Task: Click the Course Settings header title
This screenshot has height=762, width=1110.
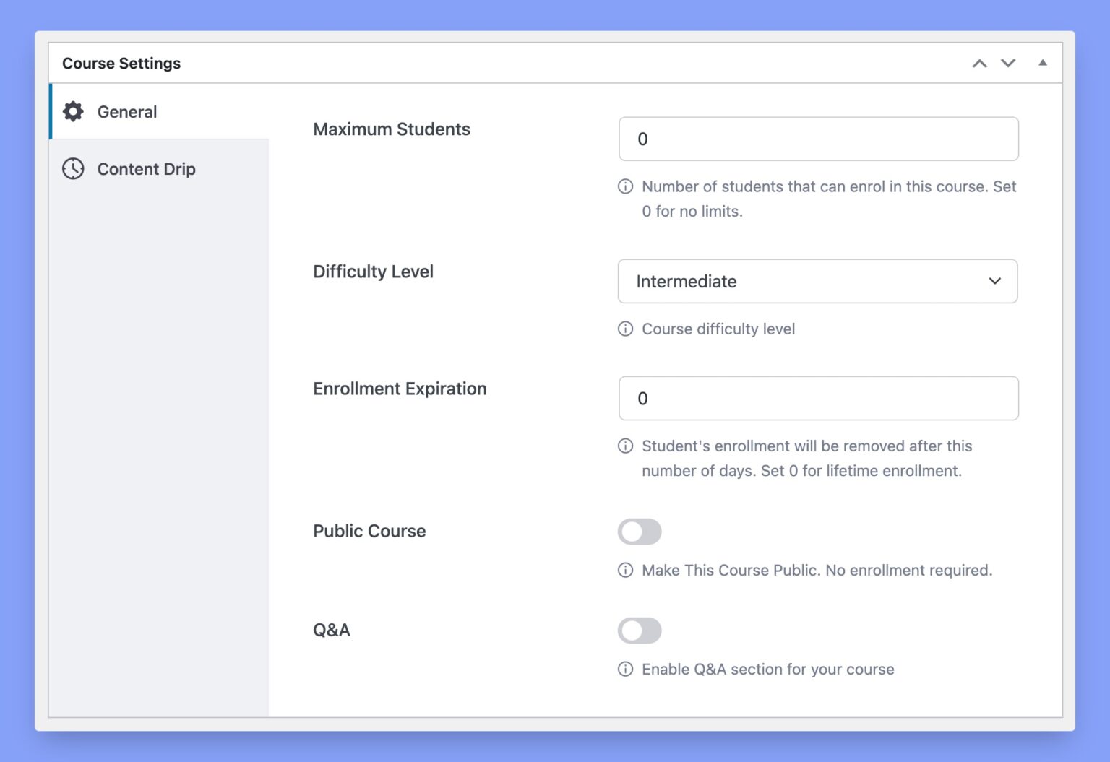Action: click(121, 64)
